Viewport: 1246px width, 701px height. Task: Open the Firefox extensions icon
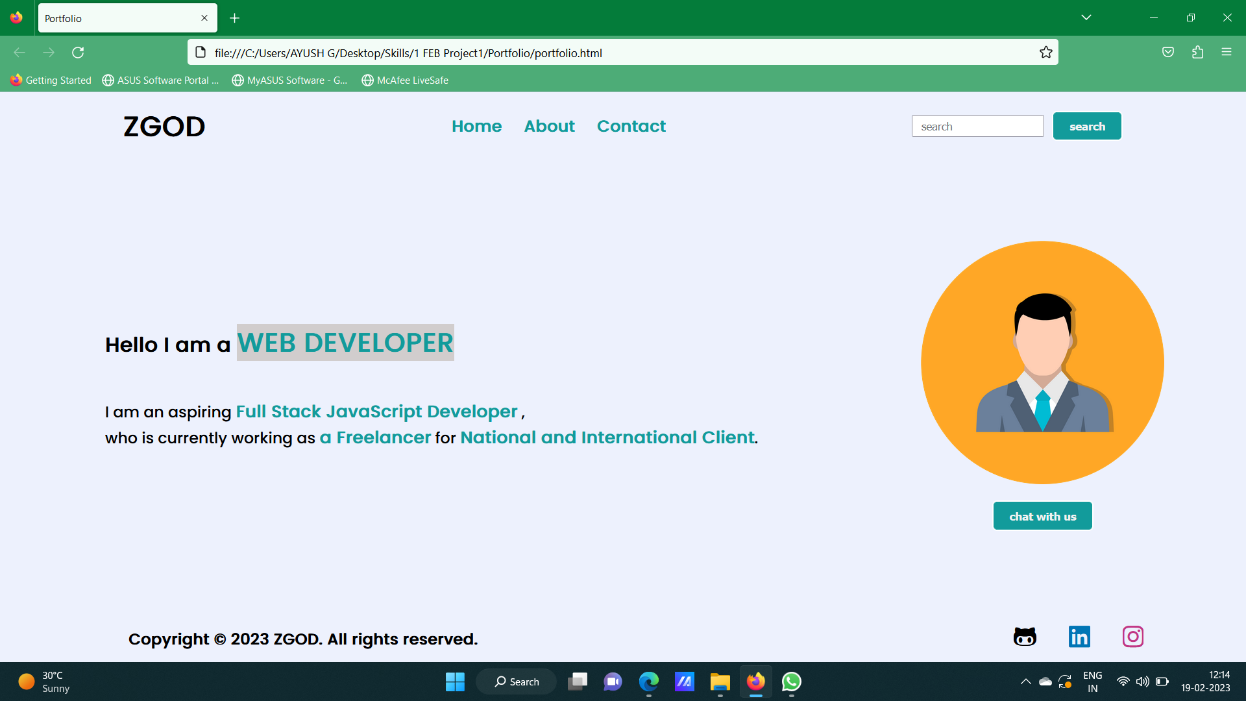click(1197, 52)
